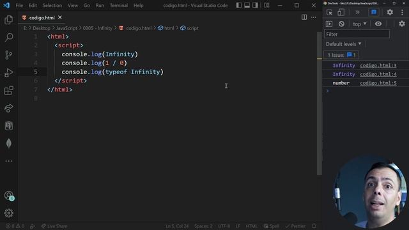
Task: Click the editor vertical scrollbar
Action: [320, 103]
